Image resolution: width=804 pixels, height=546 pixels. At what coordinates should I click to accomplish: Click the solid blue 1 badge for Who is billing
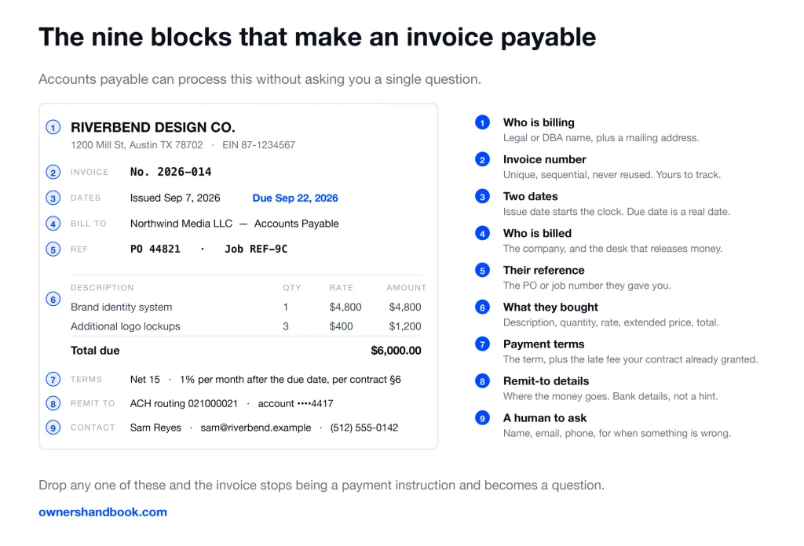pyautogui.click(x=482, y=122)
